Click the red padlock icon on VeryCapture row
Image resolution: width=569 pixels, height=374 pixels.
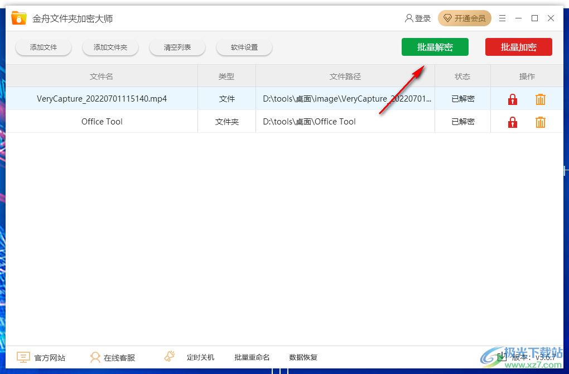512,99
